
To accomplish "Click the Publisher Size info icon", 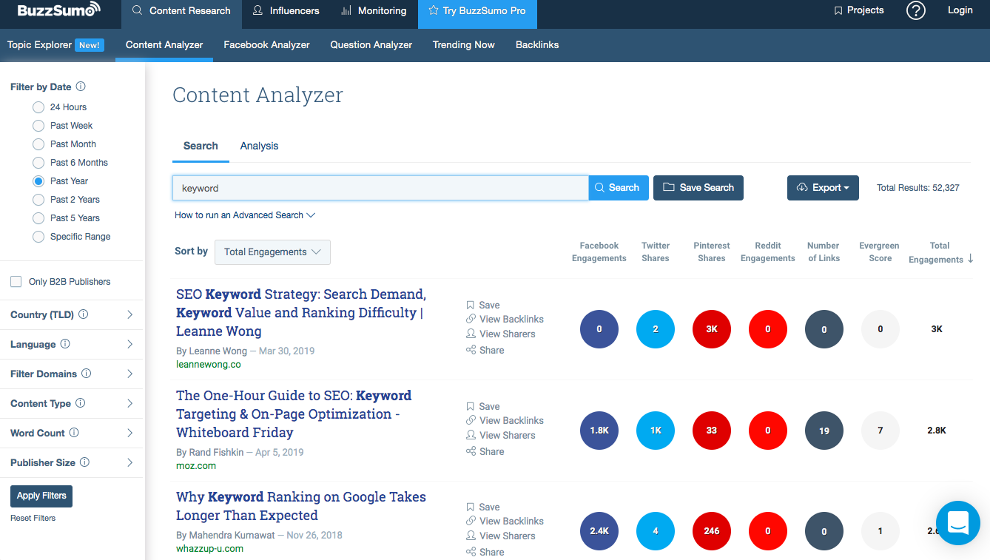I will pyautogui.click(x=84, y=462).
